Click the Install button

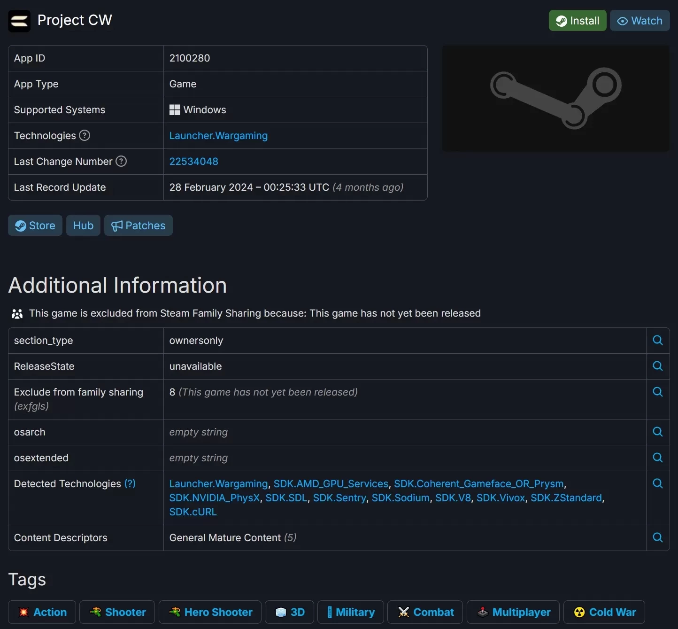point(578,21)
